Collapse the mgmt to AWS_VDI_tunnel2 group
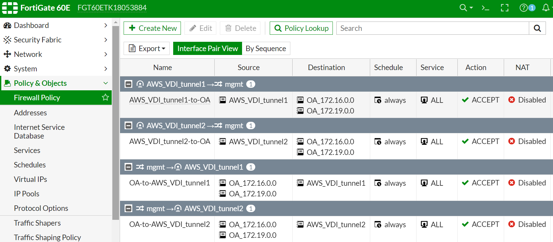The height and width of the screenshot is (242, 553). point(128,209)
